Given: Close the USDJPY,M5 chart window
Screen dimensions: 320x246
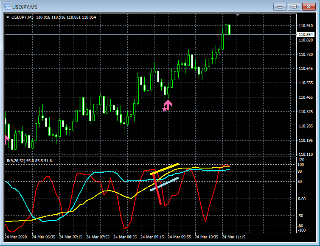Looking at the screenshot, I should [309, 7].
